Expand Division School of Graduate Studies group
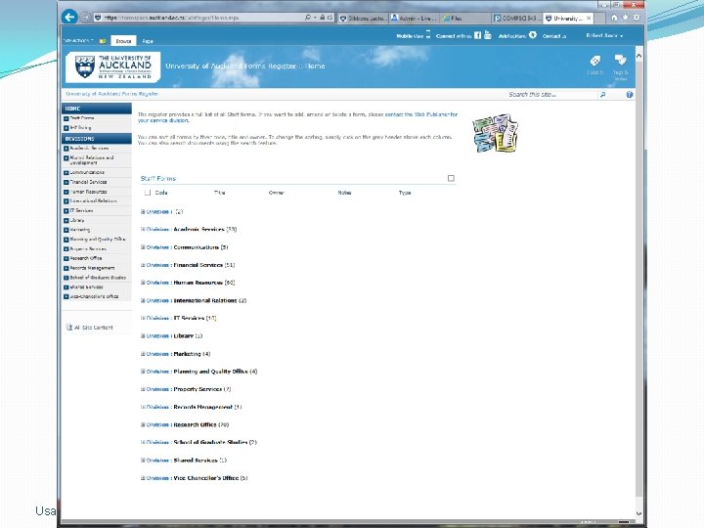This screenshot has width=704, height=528. click(143, 442)
